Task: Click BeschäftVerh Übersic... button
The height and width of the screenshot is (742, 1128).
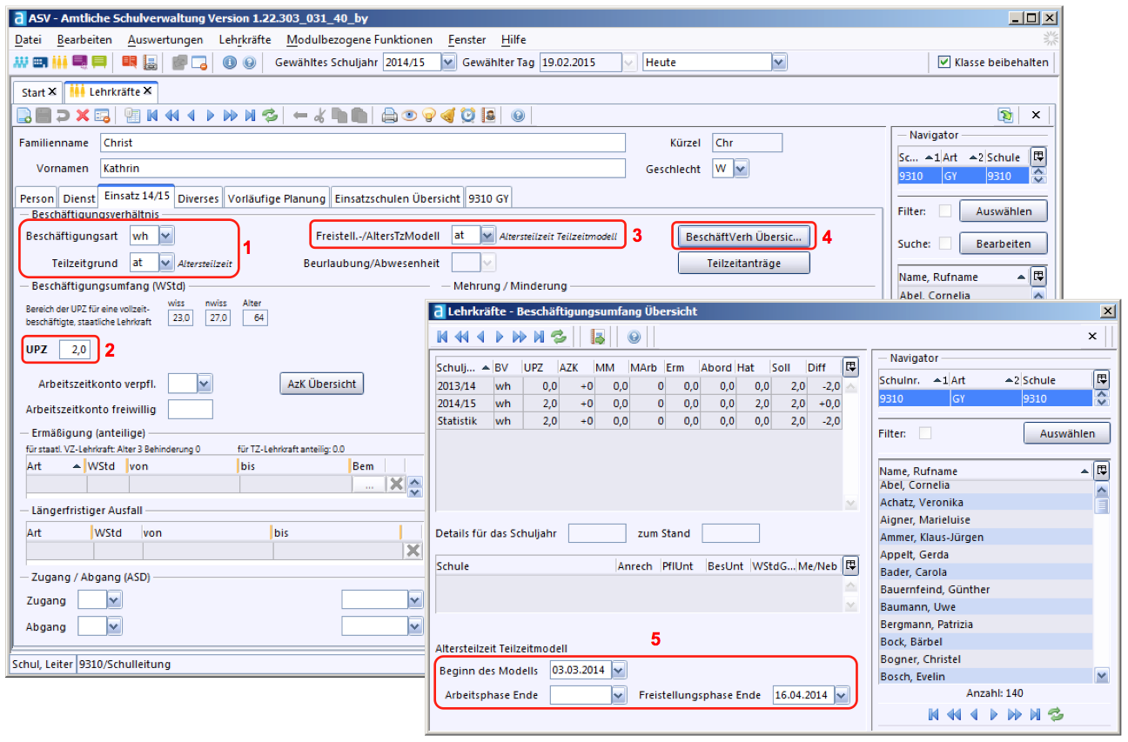Action: pyautogui.click(x=744, y=237)
